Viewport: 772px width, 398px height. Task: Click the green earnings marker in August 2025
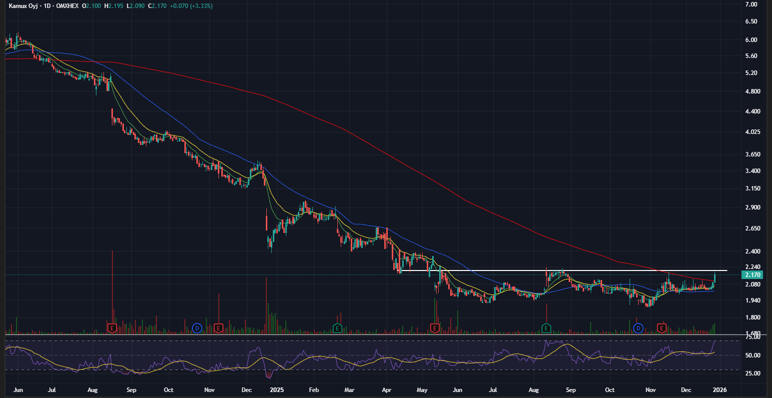tap(547, 328)
